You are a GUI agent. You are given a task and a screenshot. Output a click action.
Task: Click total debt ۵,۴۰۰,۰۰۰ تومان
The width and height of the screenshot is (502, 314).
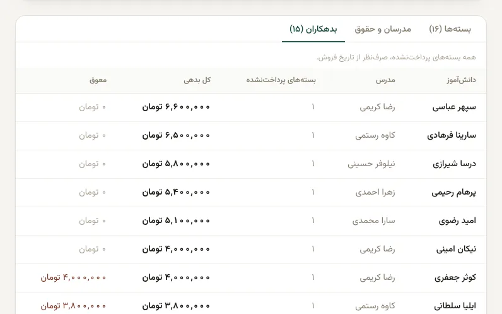[176, 193]
